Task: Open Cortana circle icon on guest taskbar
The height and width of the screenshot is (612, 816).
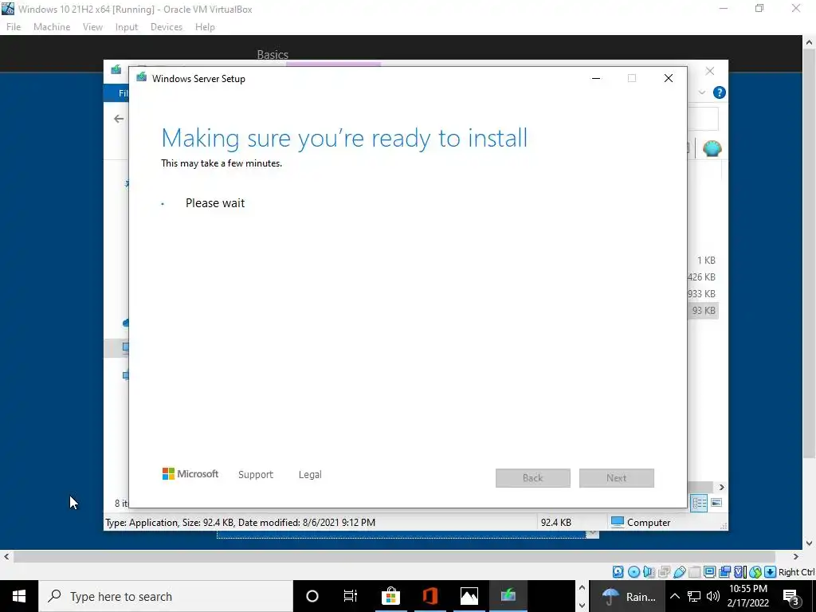Action: (x=312, y=596)
